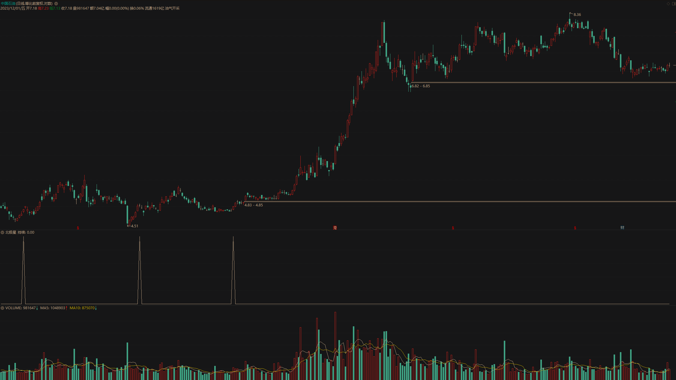Click the red dividend marker right of 港
The width and height of the screenshot is (676, 380).
coord(453,228)
